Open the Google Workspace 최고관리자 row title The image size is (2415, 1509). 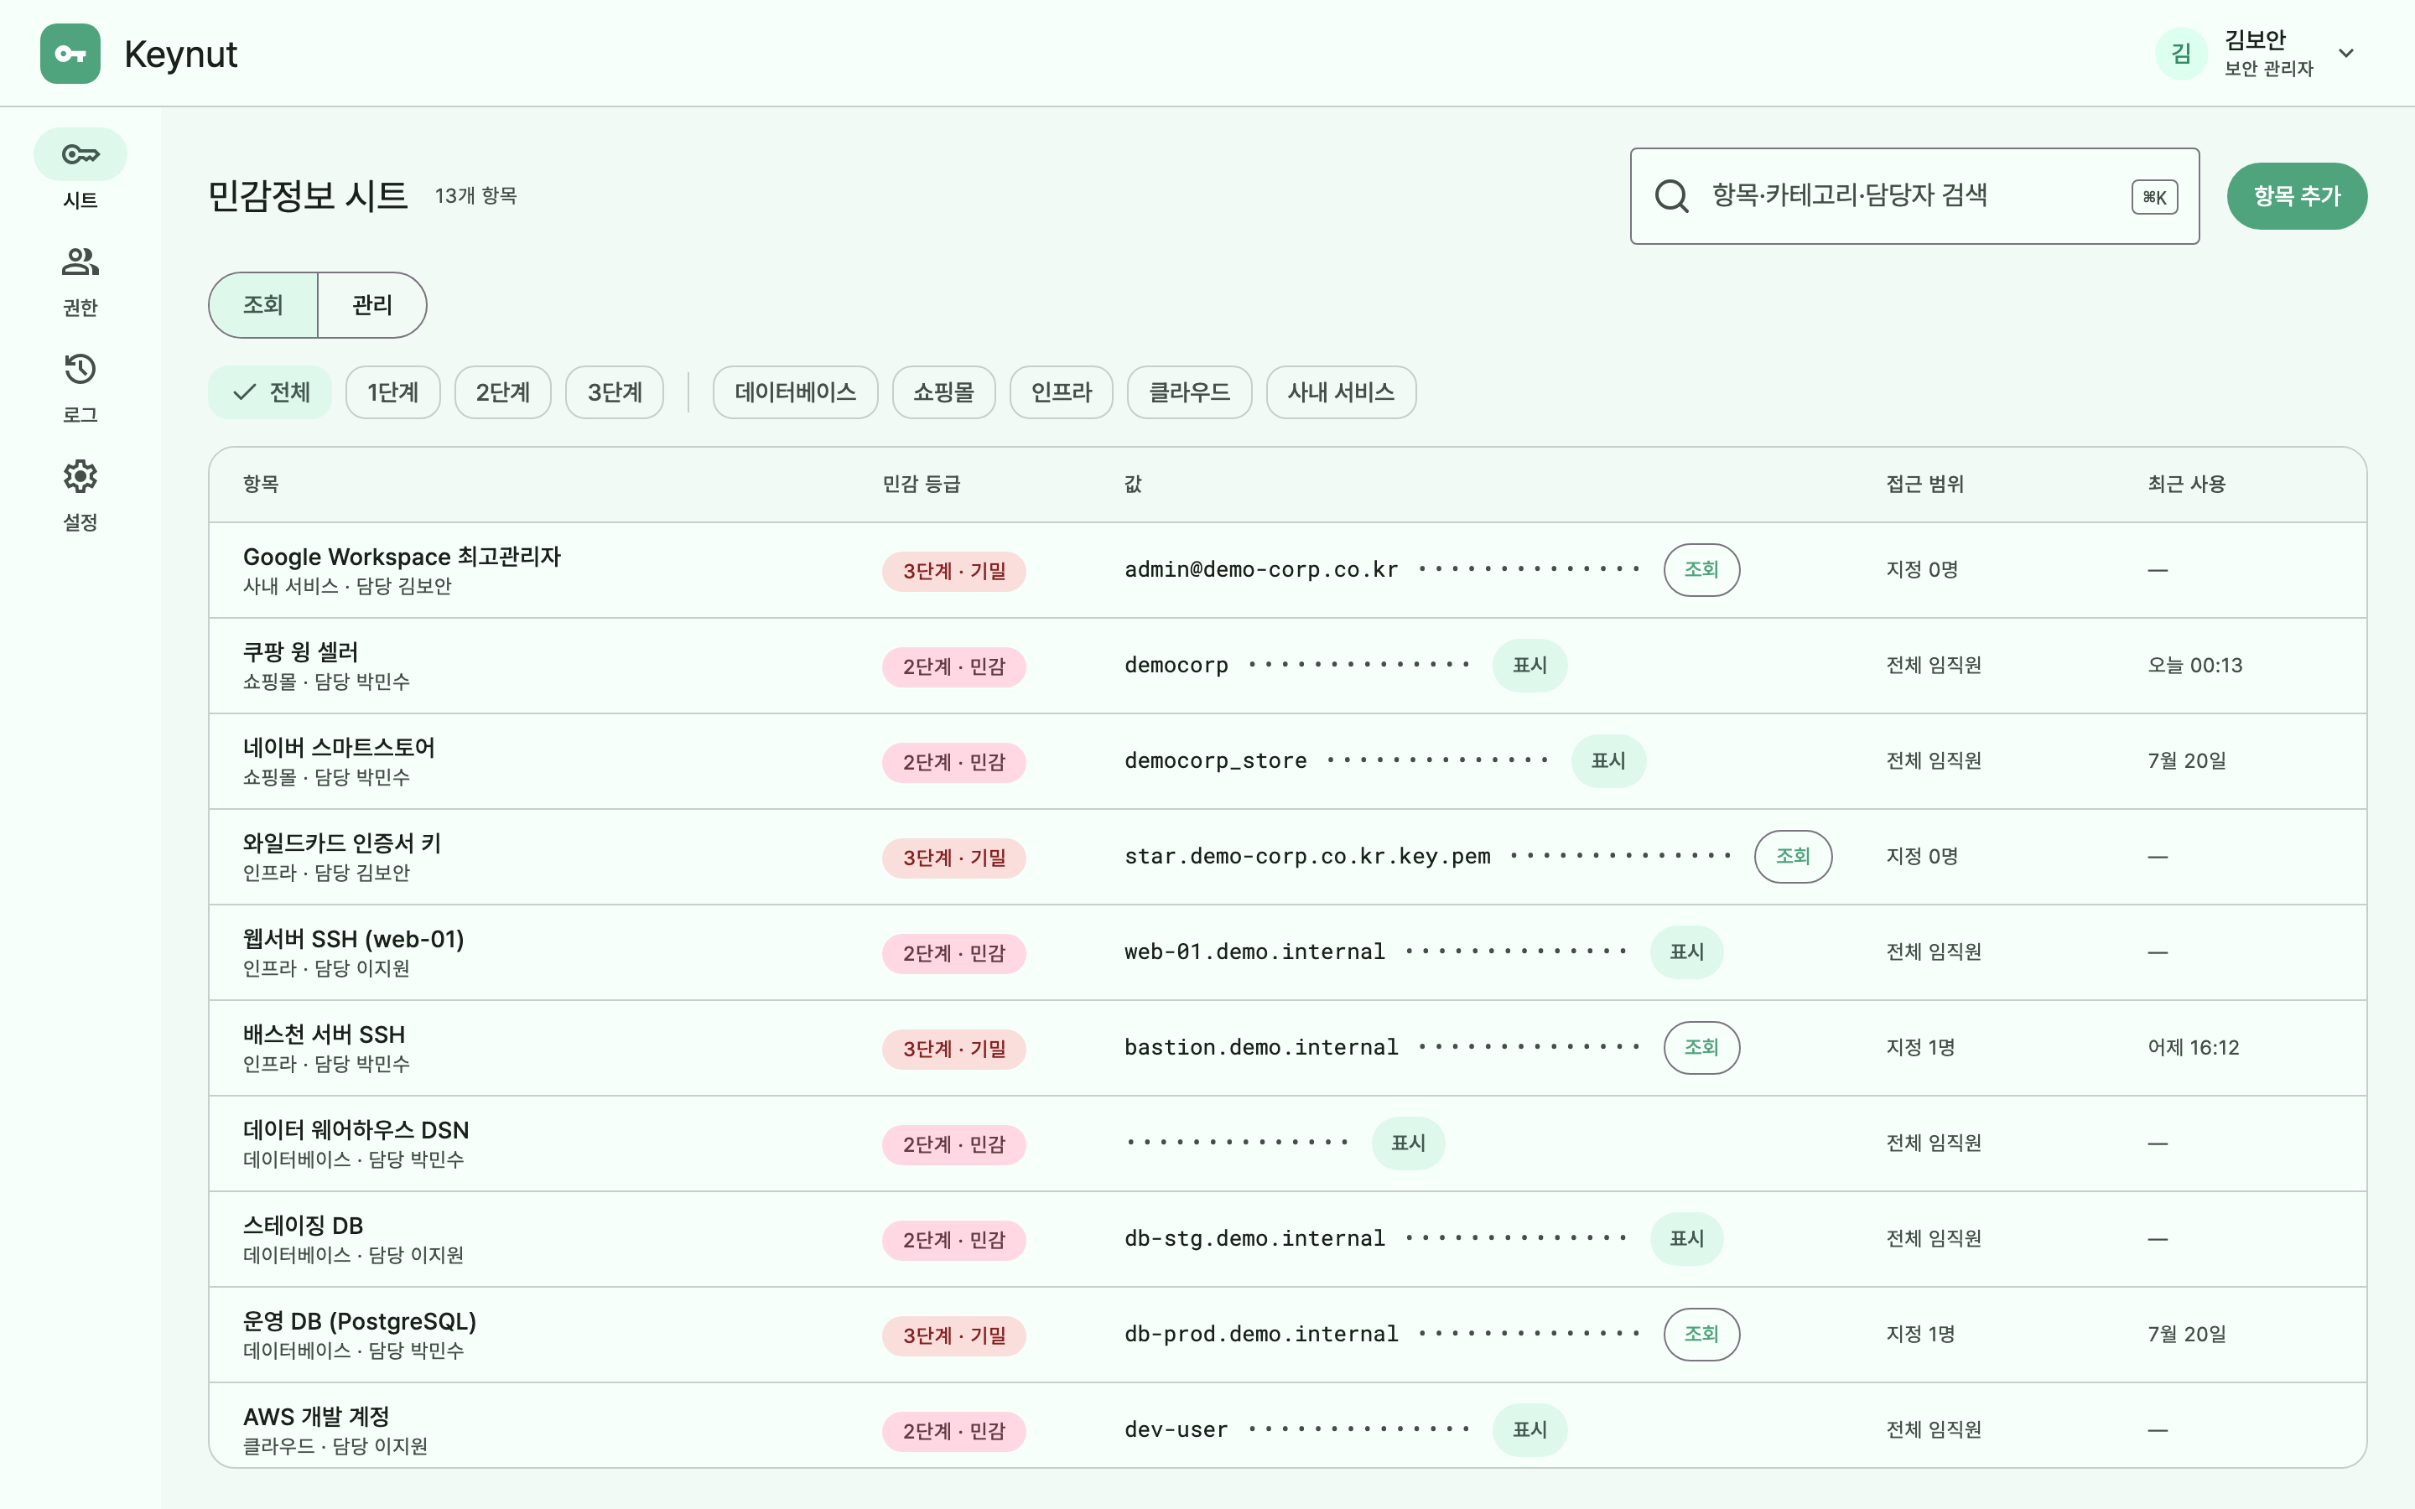click(x=402, y=557)
